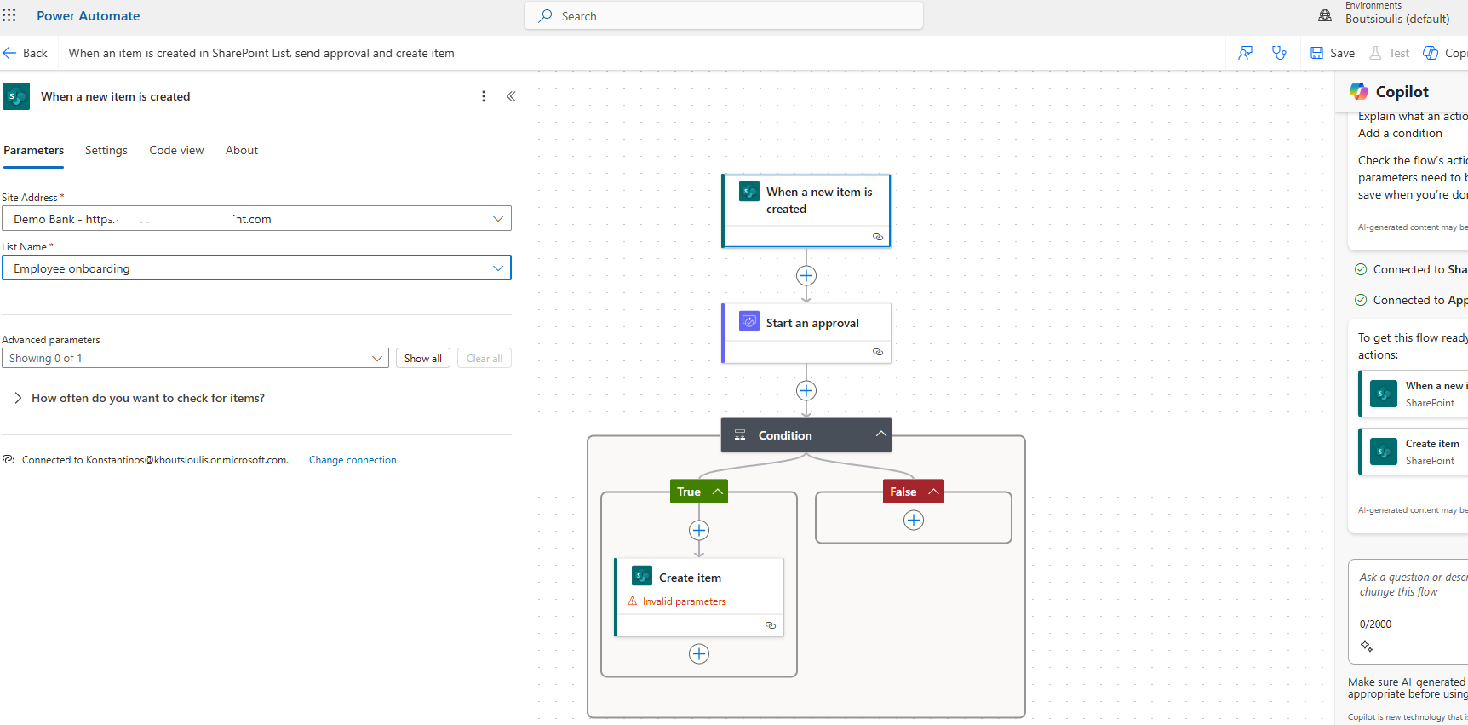Click Change connection link
This screenshot has width=1468, height=725.
353,460
